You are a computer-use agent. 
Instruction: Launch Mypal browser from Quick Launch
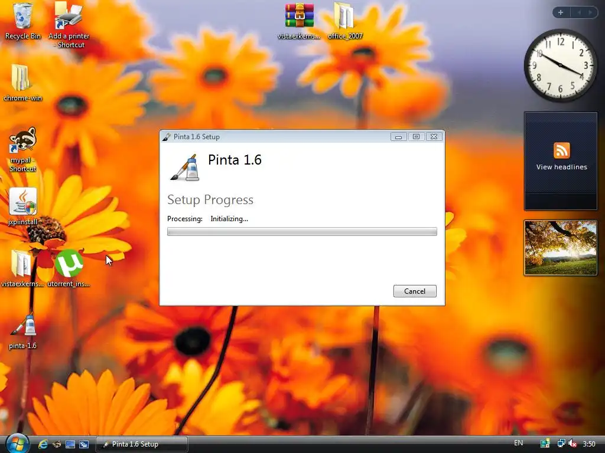click(x=57, y=444)
